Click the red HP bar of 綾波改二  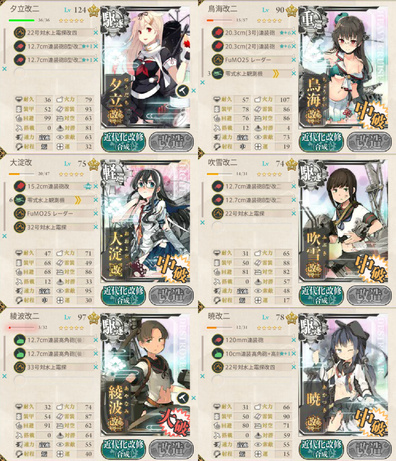21,327
